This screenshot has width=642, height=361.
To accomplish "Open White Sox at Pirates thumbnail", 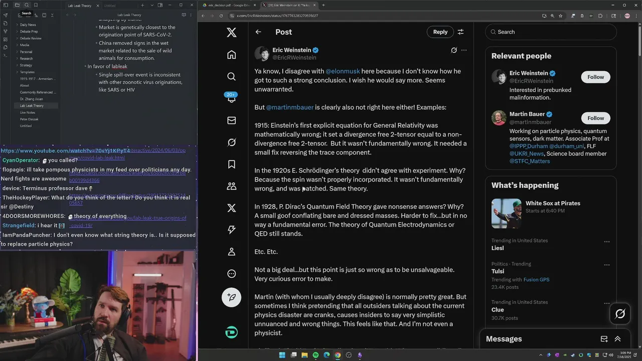I will (507, 214).
